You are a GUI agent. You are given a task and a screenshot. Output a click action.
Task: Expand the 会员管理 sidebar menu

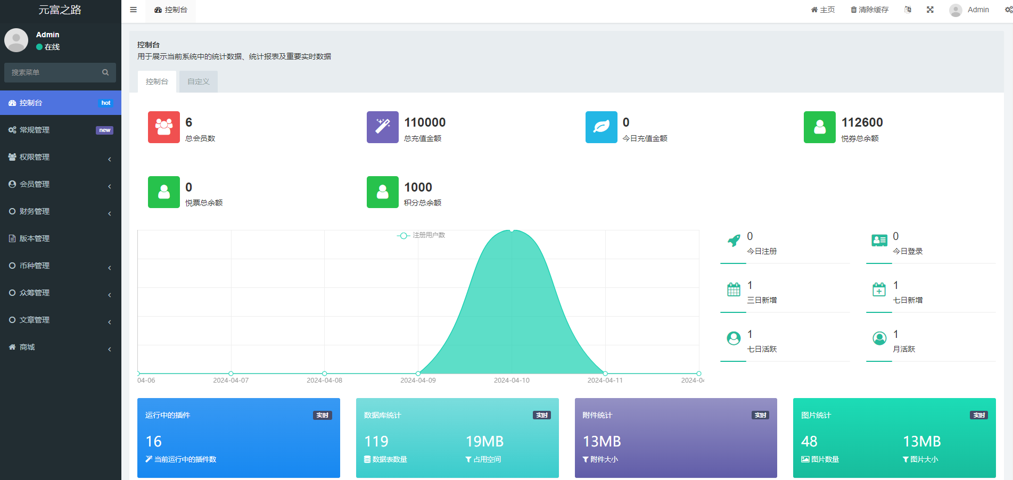click(x=61, y=184)
